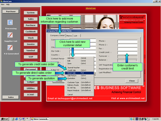
Task: Open the Processing icon in Purchase panel
Action: [10, 23]
